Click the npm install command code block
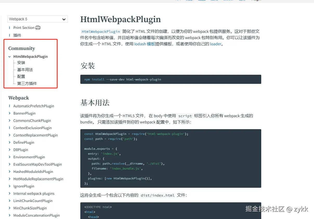 171,79
